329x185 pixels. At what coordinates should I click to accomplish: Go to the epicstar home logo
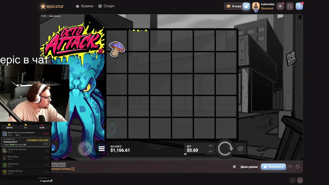coord(52,6)
